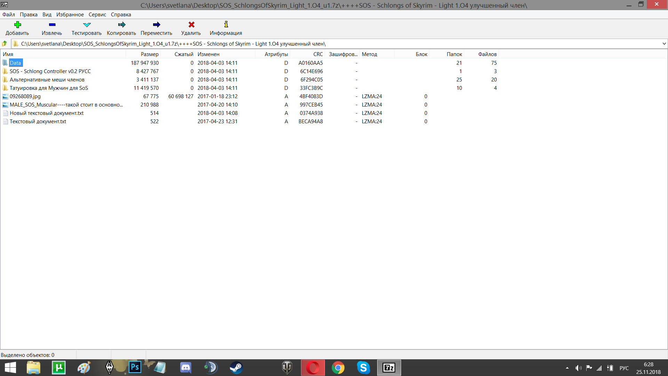This screenshot has width=668, height=376.
Task: Open the Файл menu
Action: pyautogui.click(x=9, y=15)
